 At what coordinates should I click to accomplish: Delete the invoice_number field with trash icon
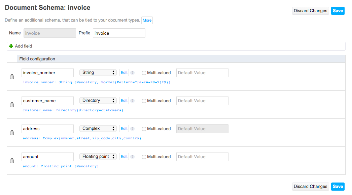coord(12,77)
